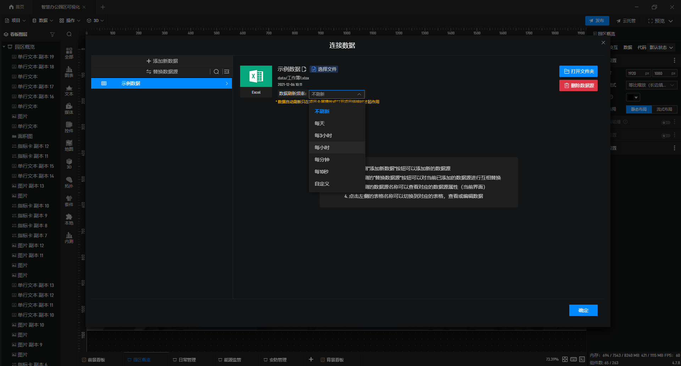
Task: Select the 示例数据 data source row
Action: pyautogui.click(x=161, y=83)
